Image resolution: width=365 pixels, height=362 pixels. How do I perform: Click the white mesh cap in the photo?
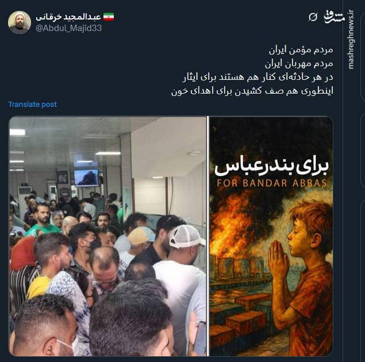coord(186,236)
